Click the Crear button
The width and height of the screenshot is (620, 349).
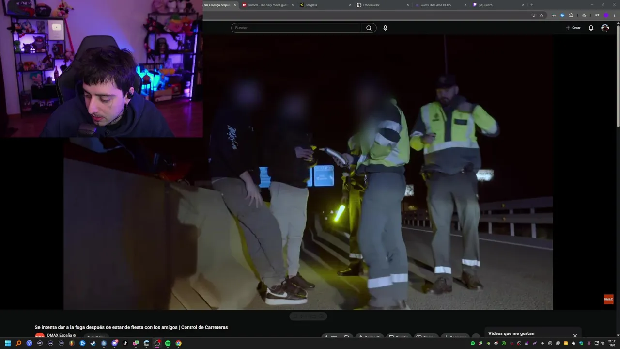pos(573,28)
